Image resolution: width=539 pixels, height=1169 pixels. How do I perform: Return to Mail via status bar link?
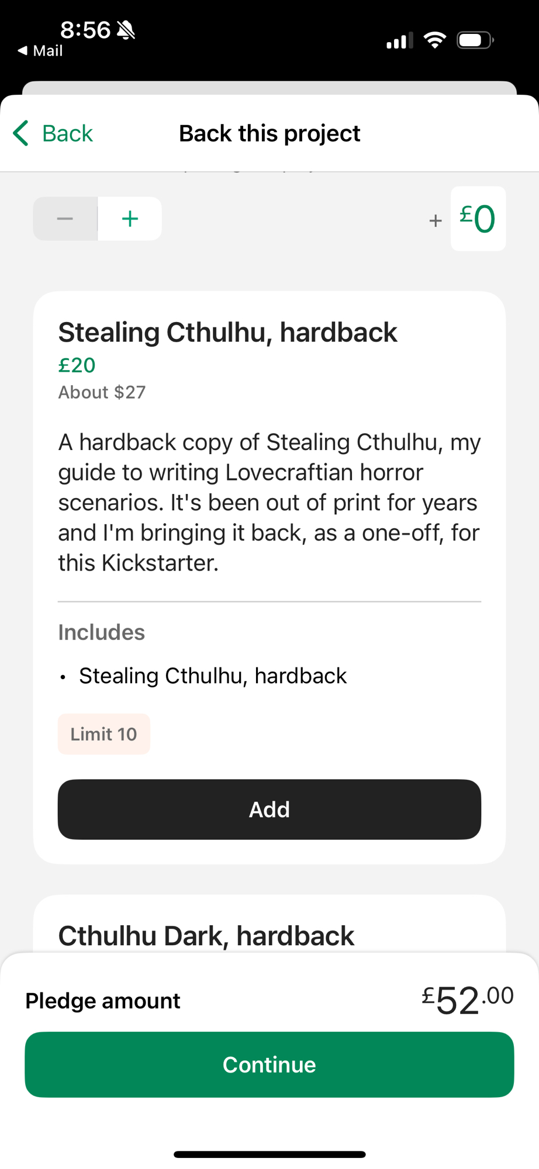pyautogui.click(x=41, y=51)
